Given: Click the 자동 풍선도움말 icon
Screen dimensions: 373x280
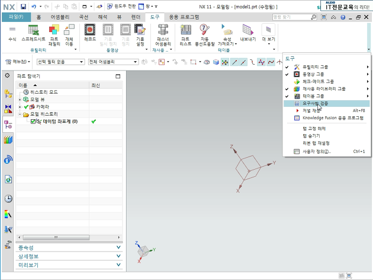Looking at the screenshot, I should click(205, 35).
